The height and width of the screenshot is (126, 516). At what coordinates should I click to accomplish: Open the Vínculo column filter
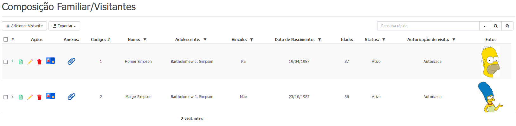click(x=252, y=40)
